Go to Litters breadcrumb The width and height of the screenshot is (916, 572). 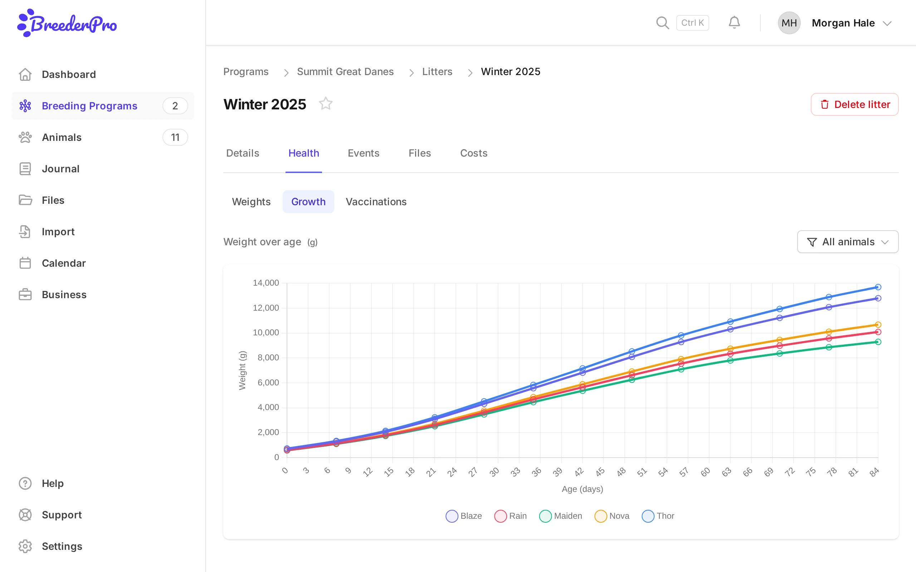tap(437, 71)
